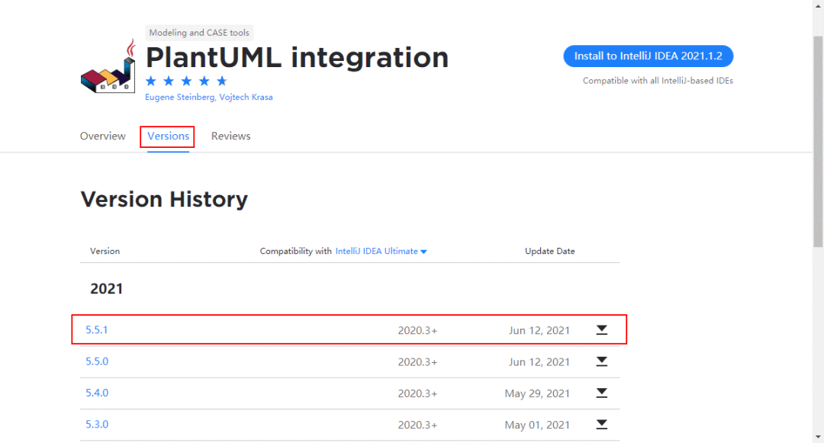Download version 5.5.0 via its download icon
The image size is (824, 443).
pos(601,361)
